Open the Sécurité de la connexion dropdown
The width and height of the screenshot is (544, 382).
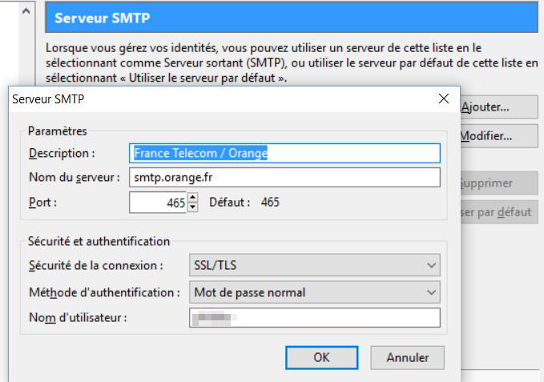pos(314,264)
